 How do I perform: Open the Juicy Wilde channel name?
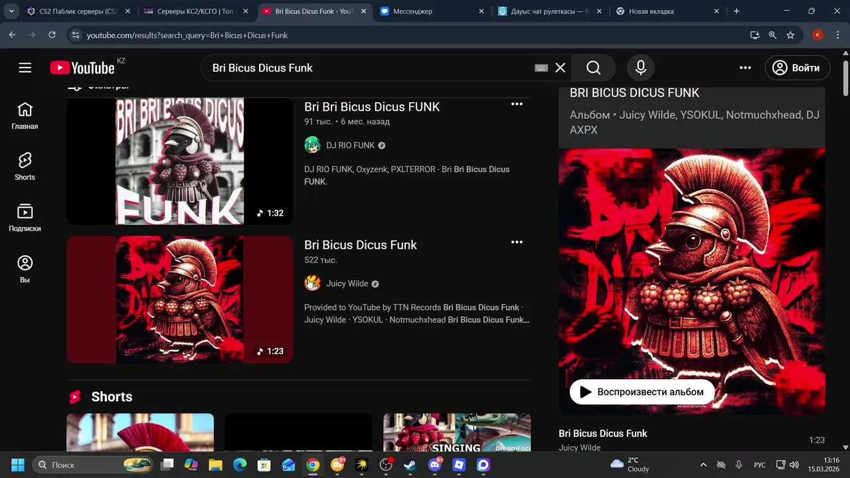(347, 283)
